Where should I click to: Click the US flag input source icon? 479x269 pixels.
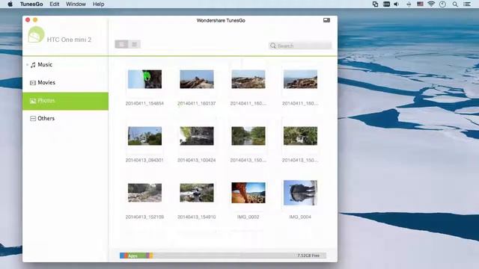pyautogui.click(x=421, y=4)
